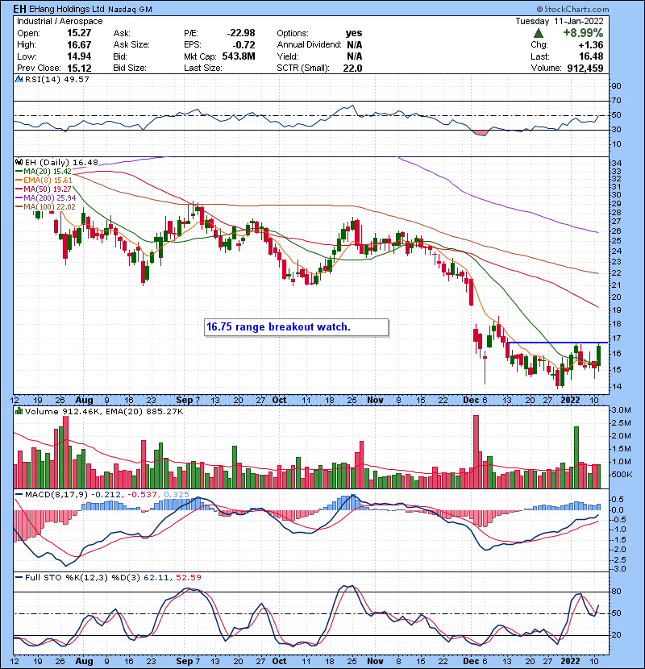Click the Nasdaq GM exchange label
Image resolution: width=645 pixels, height=669 pixels.
[x=130, y=10]
